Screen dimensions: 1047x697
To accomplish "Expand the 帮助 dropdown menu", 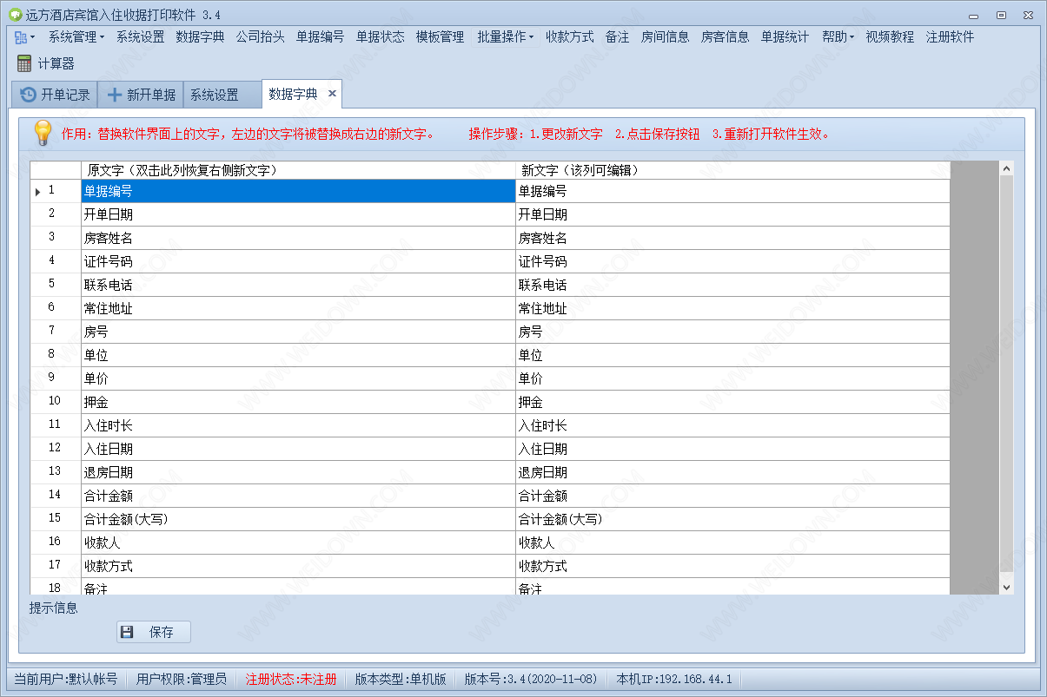I will coord(838,37).
